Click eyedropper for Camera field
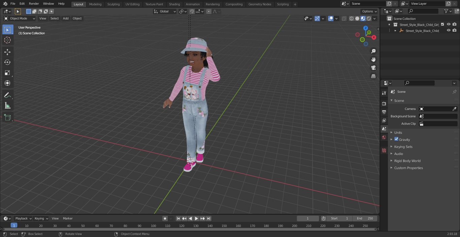Image resolution: width=460 pixels, height=237 pixels. tap(454, 109)
